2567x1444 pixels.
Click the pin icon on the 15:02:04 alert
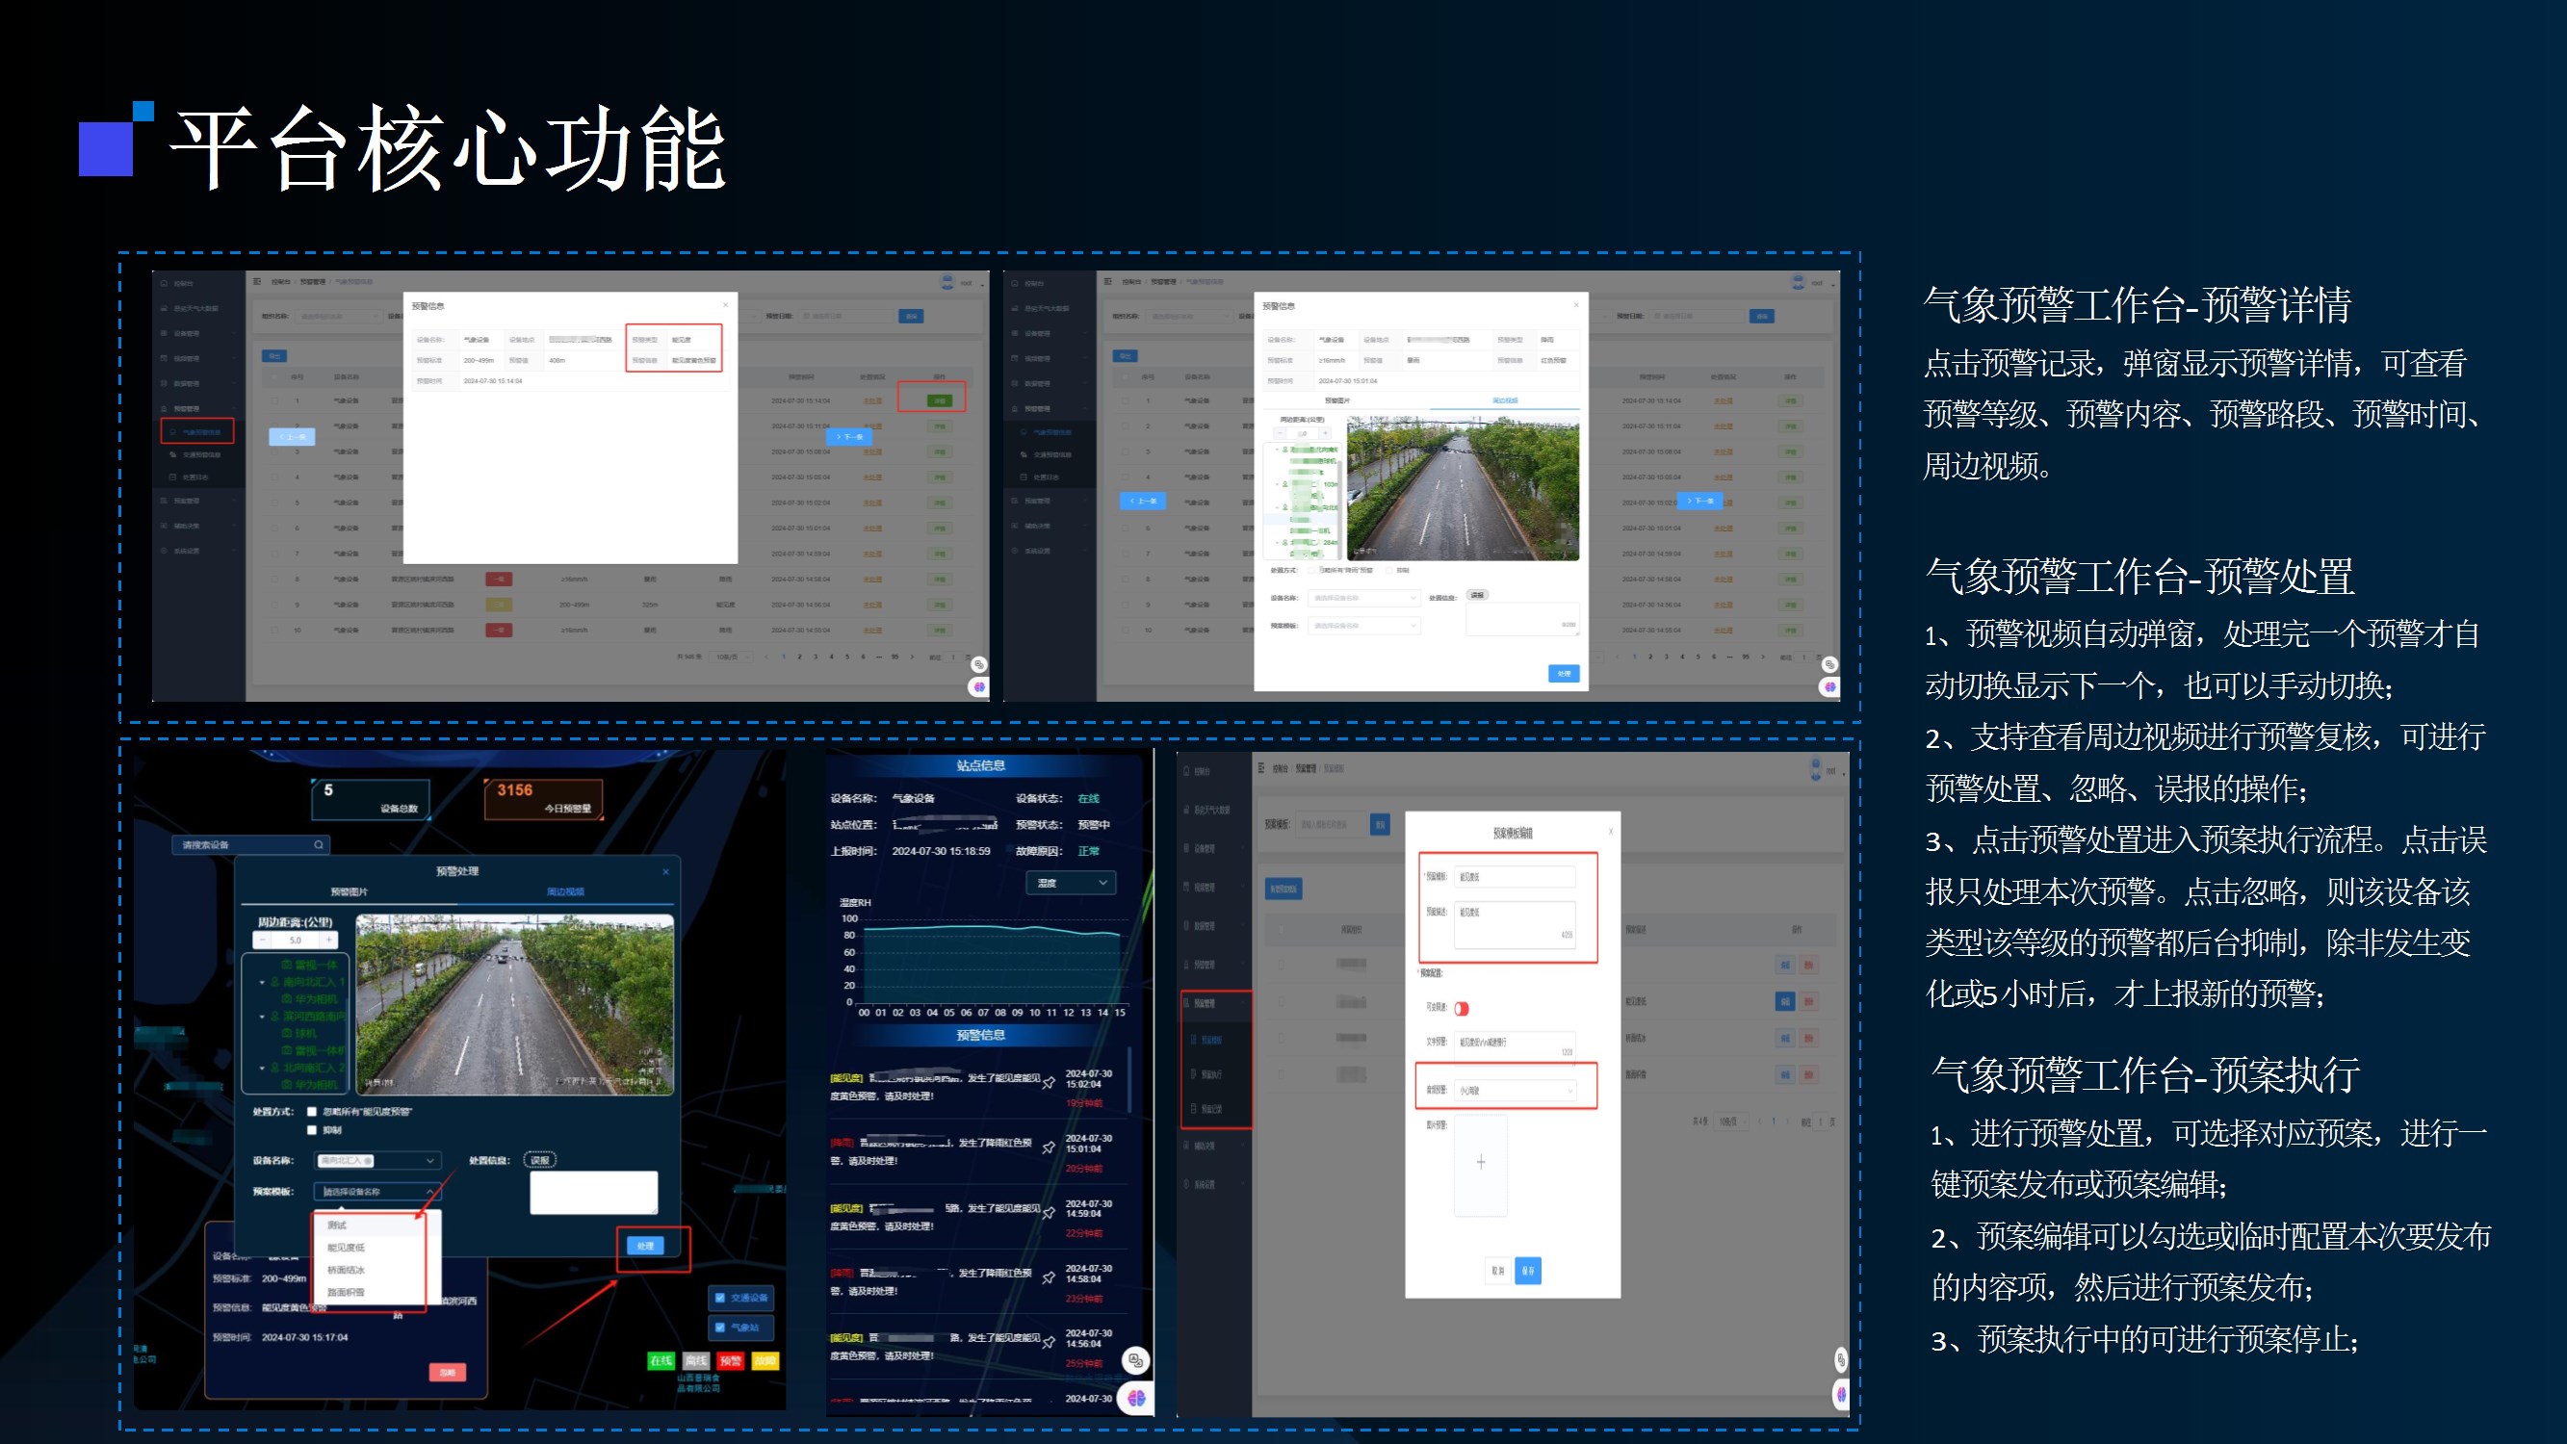(x=1049, y=1082)
